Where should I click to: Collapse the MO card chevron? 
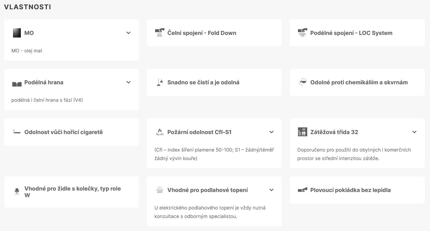coord(128,33)
